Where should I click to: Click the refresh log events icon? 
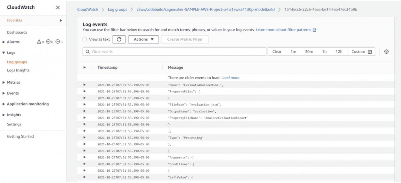click(119, 39)
